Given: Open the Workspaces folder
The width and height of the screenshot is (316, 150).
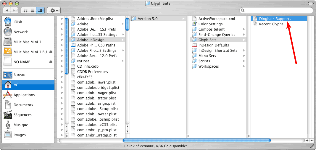Looking at the screenshot, I should pos(208,66).
